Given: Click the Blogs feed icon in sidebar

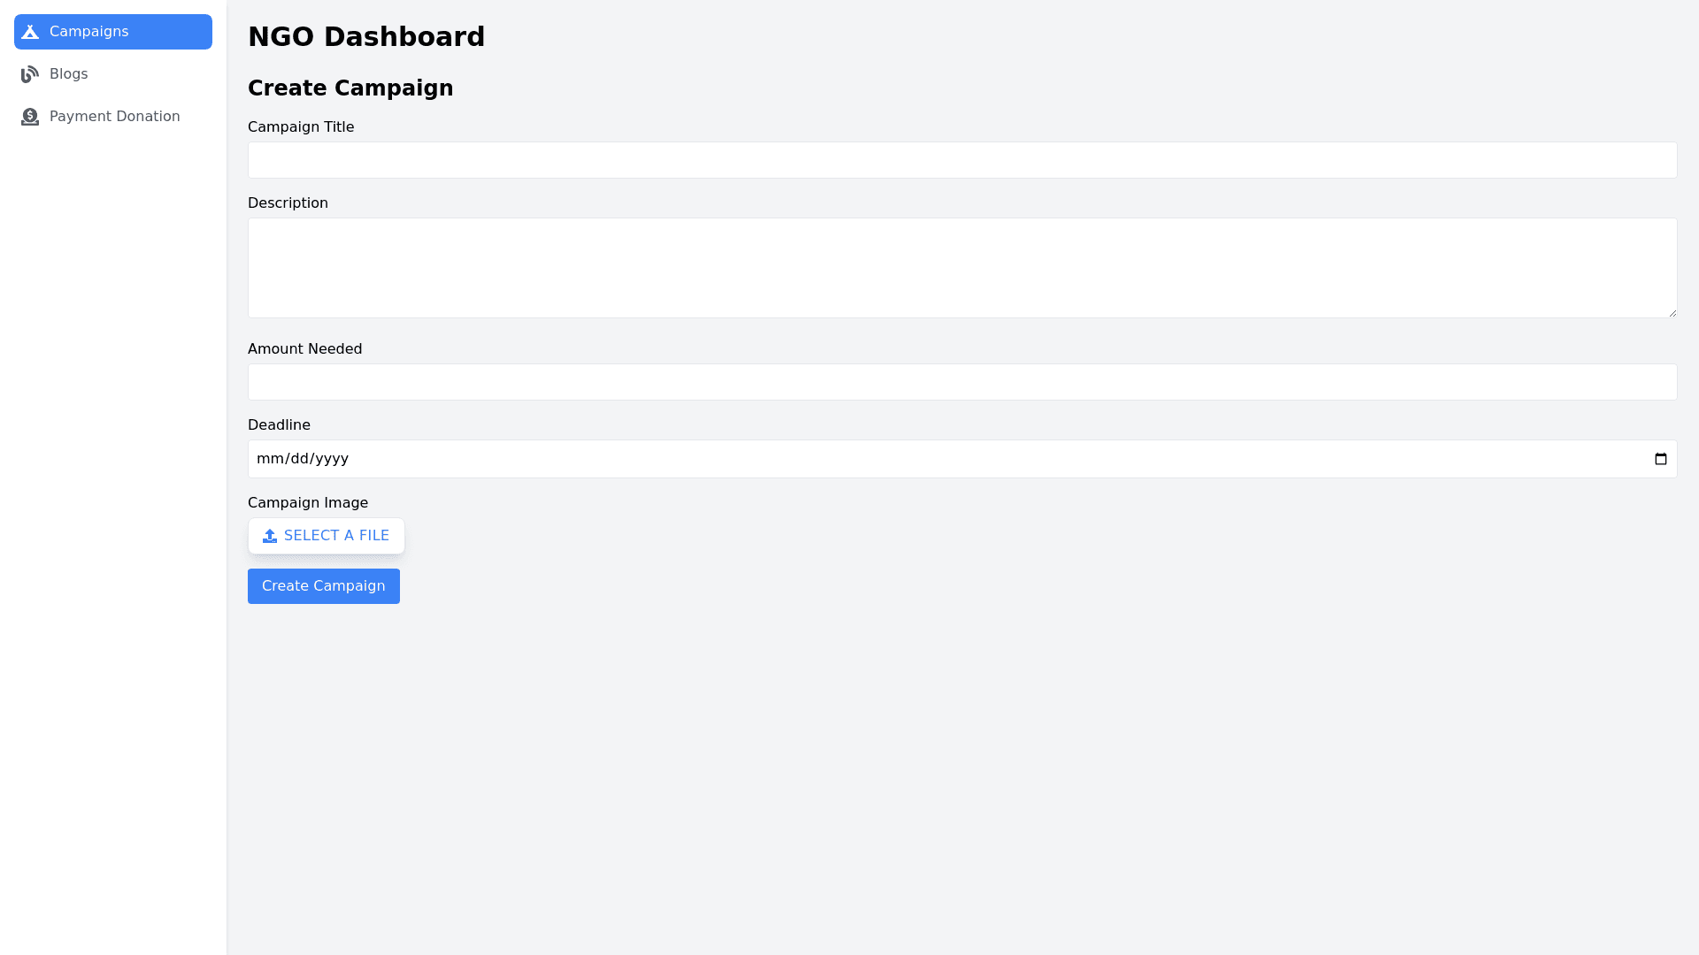Looking at the screenshot, I should (x=30, y=74).
